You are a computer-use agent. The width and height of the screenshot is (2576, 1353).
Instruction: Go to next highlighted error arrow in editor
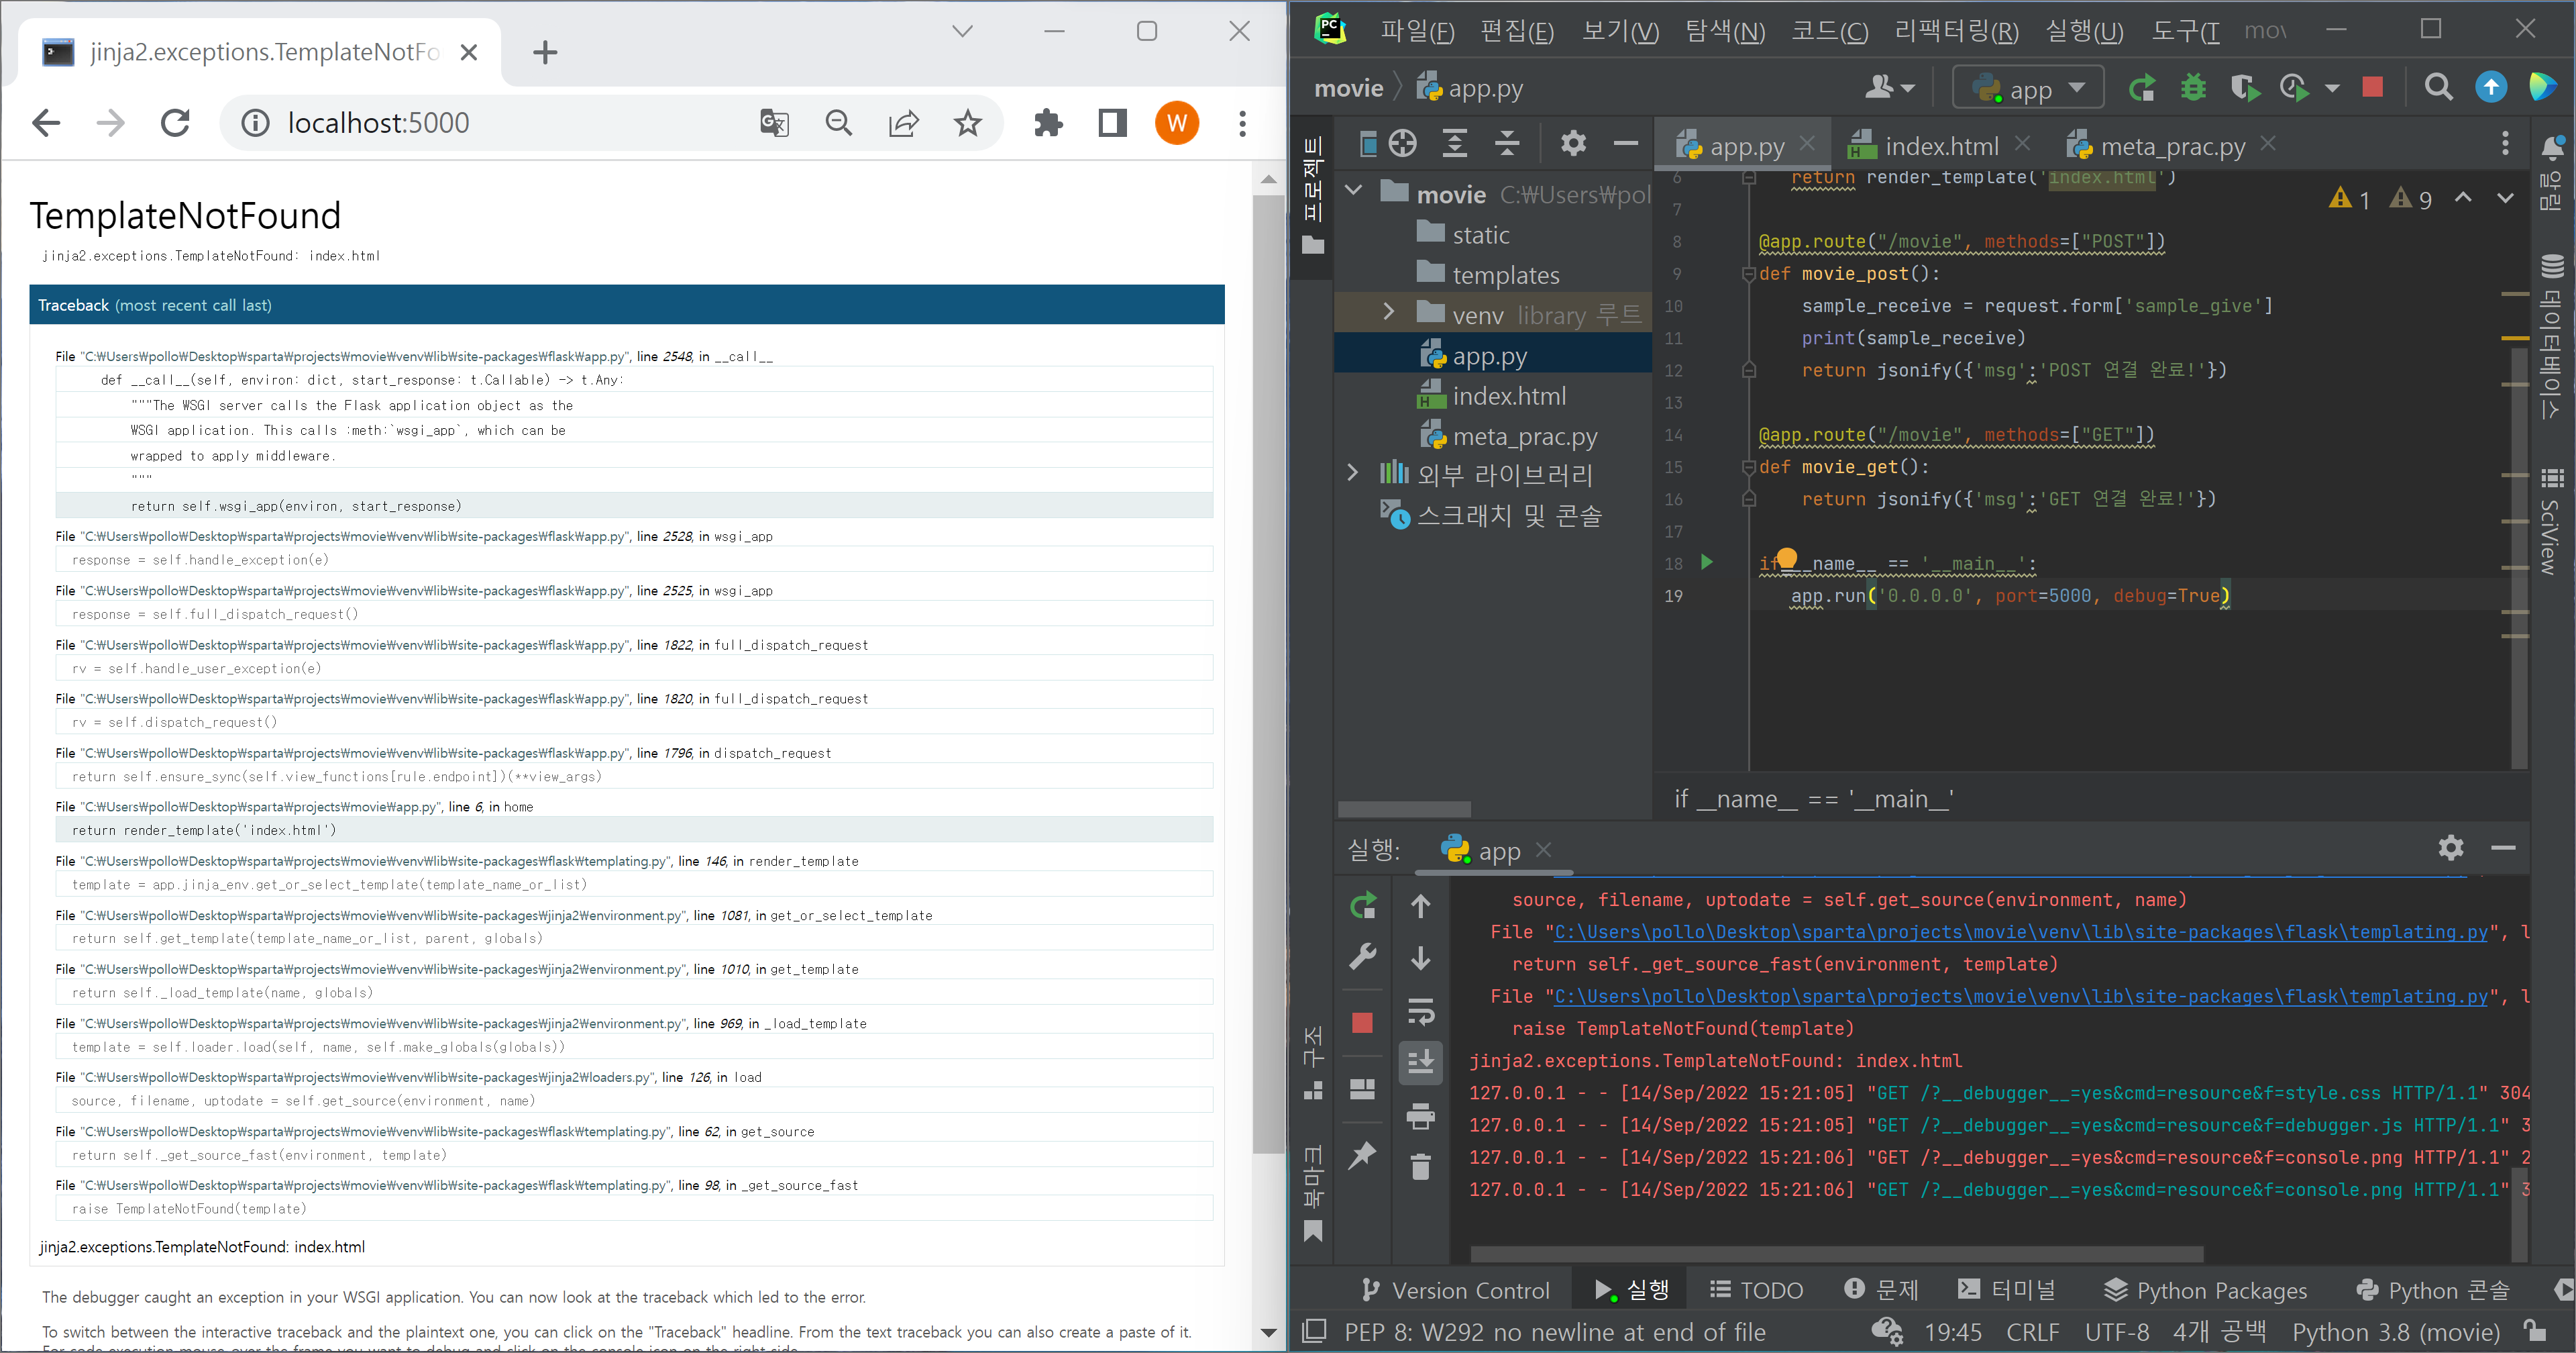(2505, 198)
